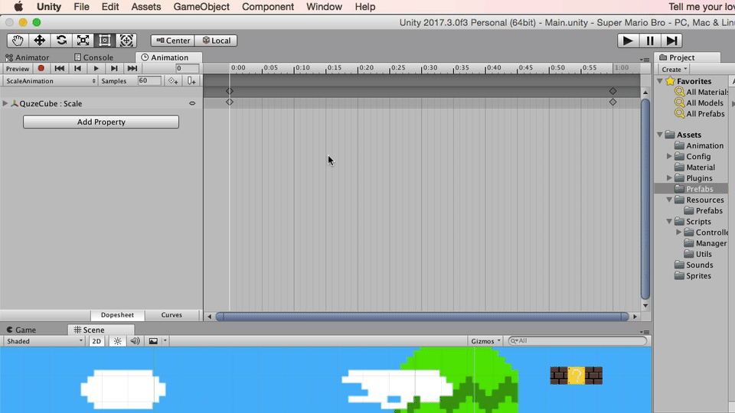Collapse the Favorites section
Image resolution: width=735 pixels, height=413 pixels.
(x=660, y=81)
